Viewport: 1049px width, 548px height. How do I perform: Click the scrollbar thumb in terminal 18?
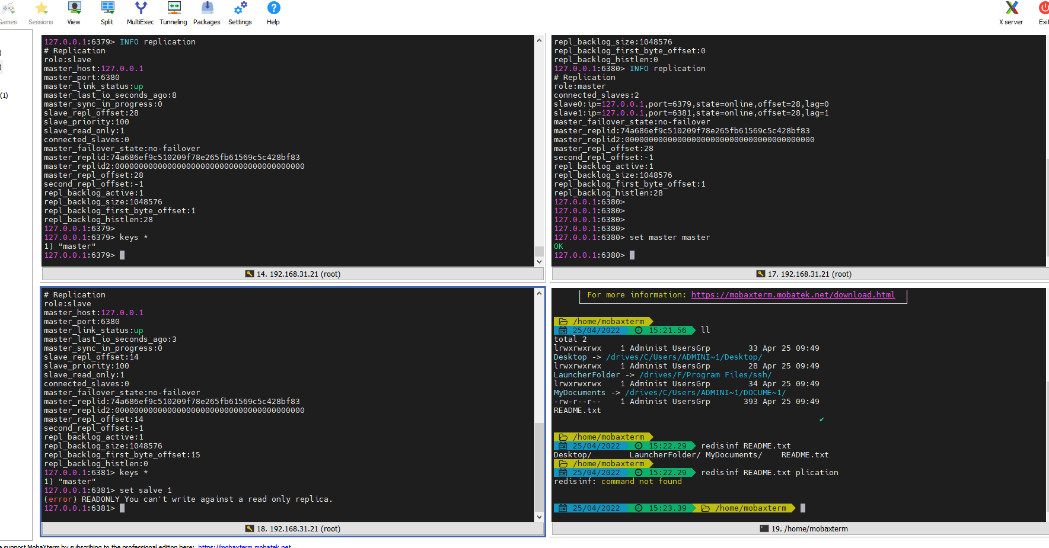point(539,467)
